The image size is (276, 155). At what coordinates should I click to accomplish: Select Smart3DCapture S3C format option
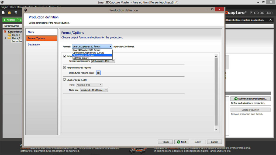point(92,50)
